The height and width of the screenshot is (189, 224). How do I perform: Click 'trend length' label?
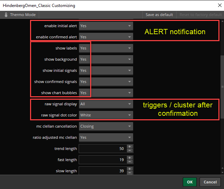pos(66,149)
